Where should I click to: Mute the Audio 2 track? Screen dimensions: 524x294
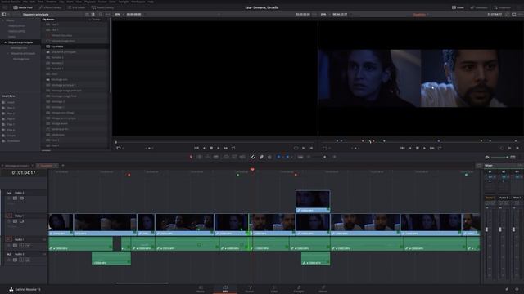point(28,260)
